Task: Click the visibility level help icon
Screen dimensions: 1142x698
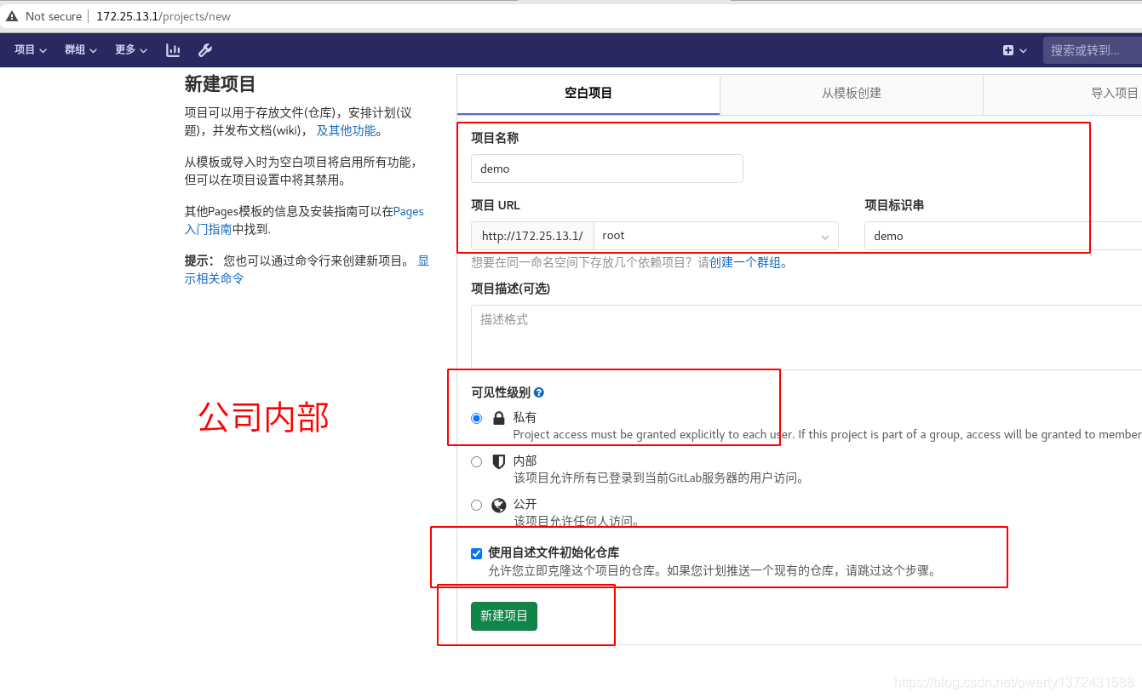Action: (x=539, y=393)
